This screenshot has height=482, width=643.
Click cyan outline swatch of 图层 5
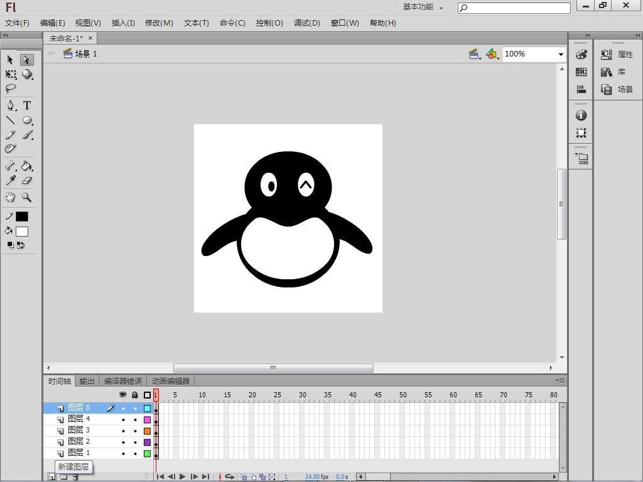click(147, 408)
